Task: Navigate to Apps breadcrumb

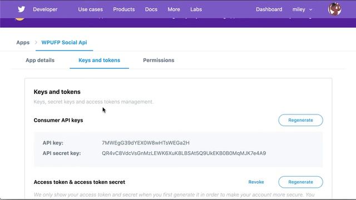Action: 23,43
